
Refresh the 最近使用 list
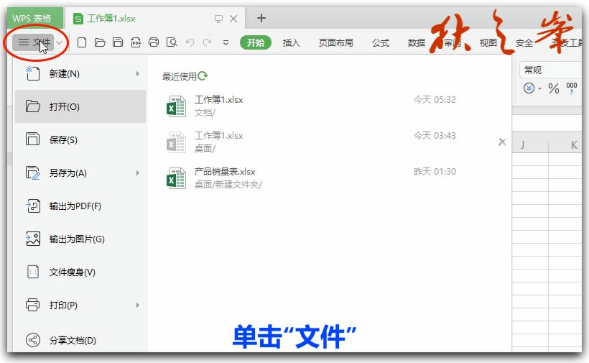pyautogui.click(x=203, y=76)
